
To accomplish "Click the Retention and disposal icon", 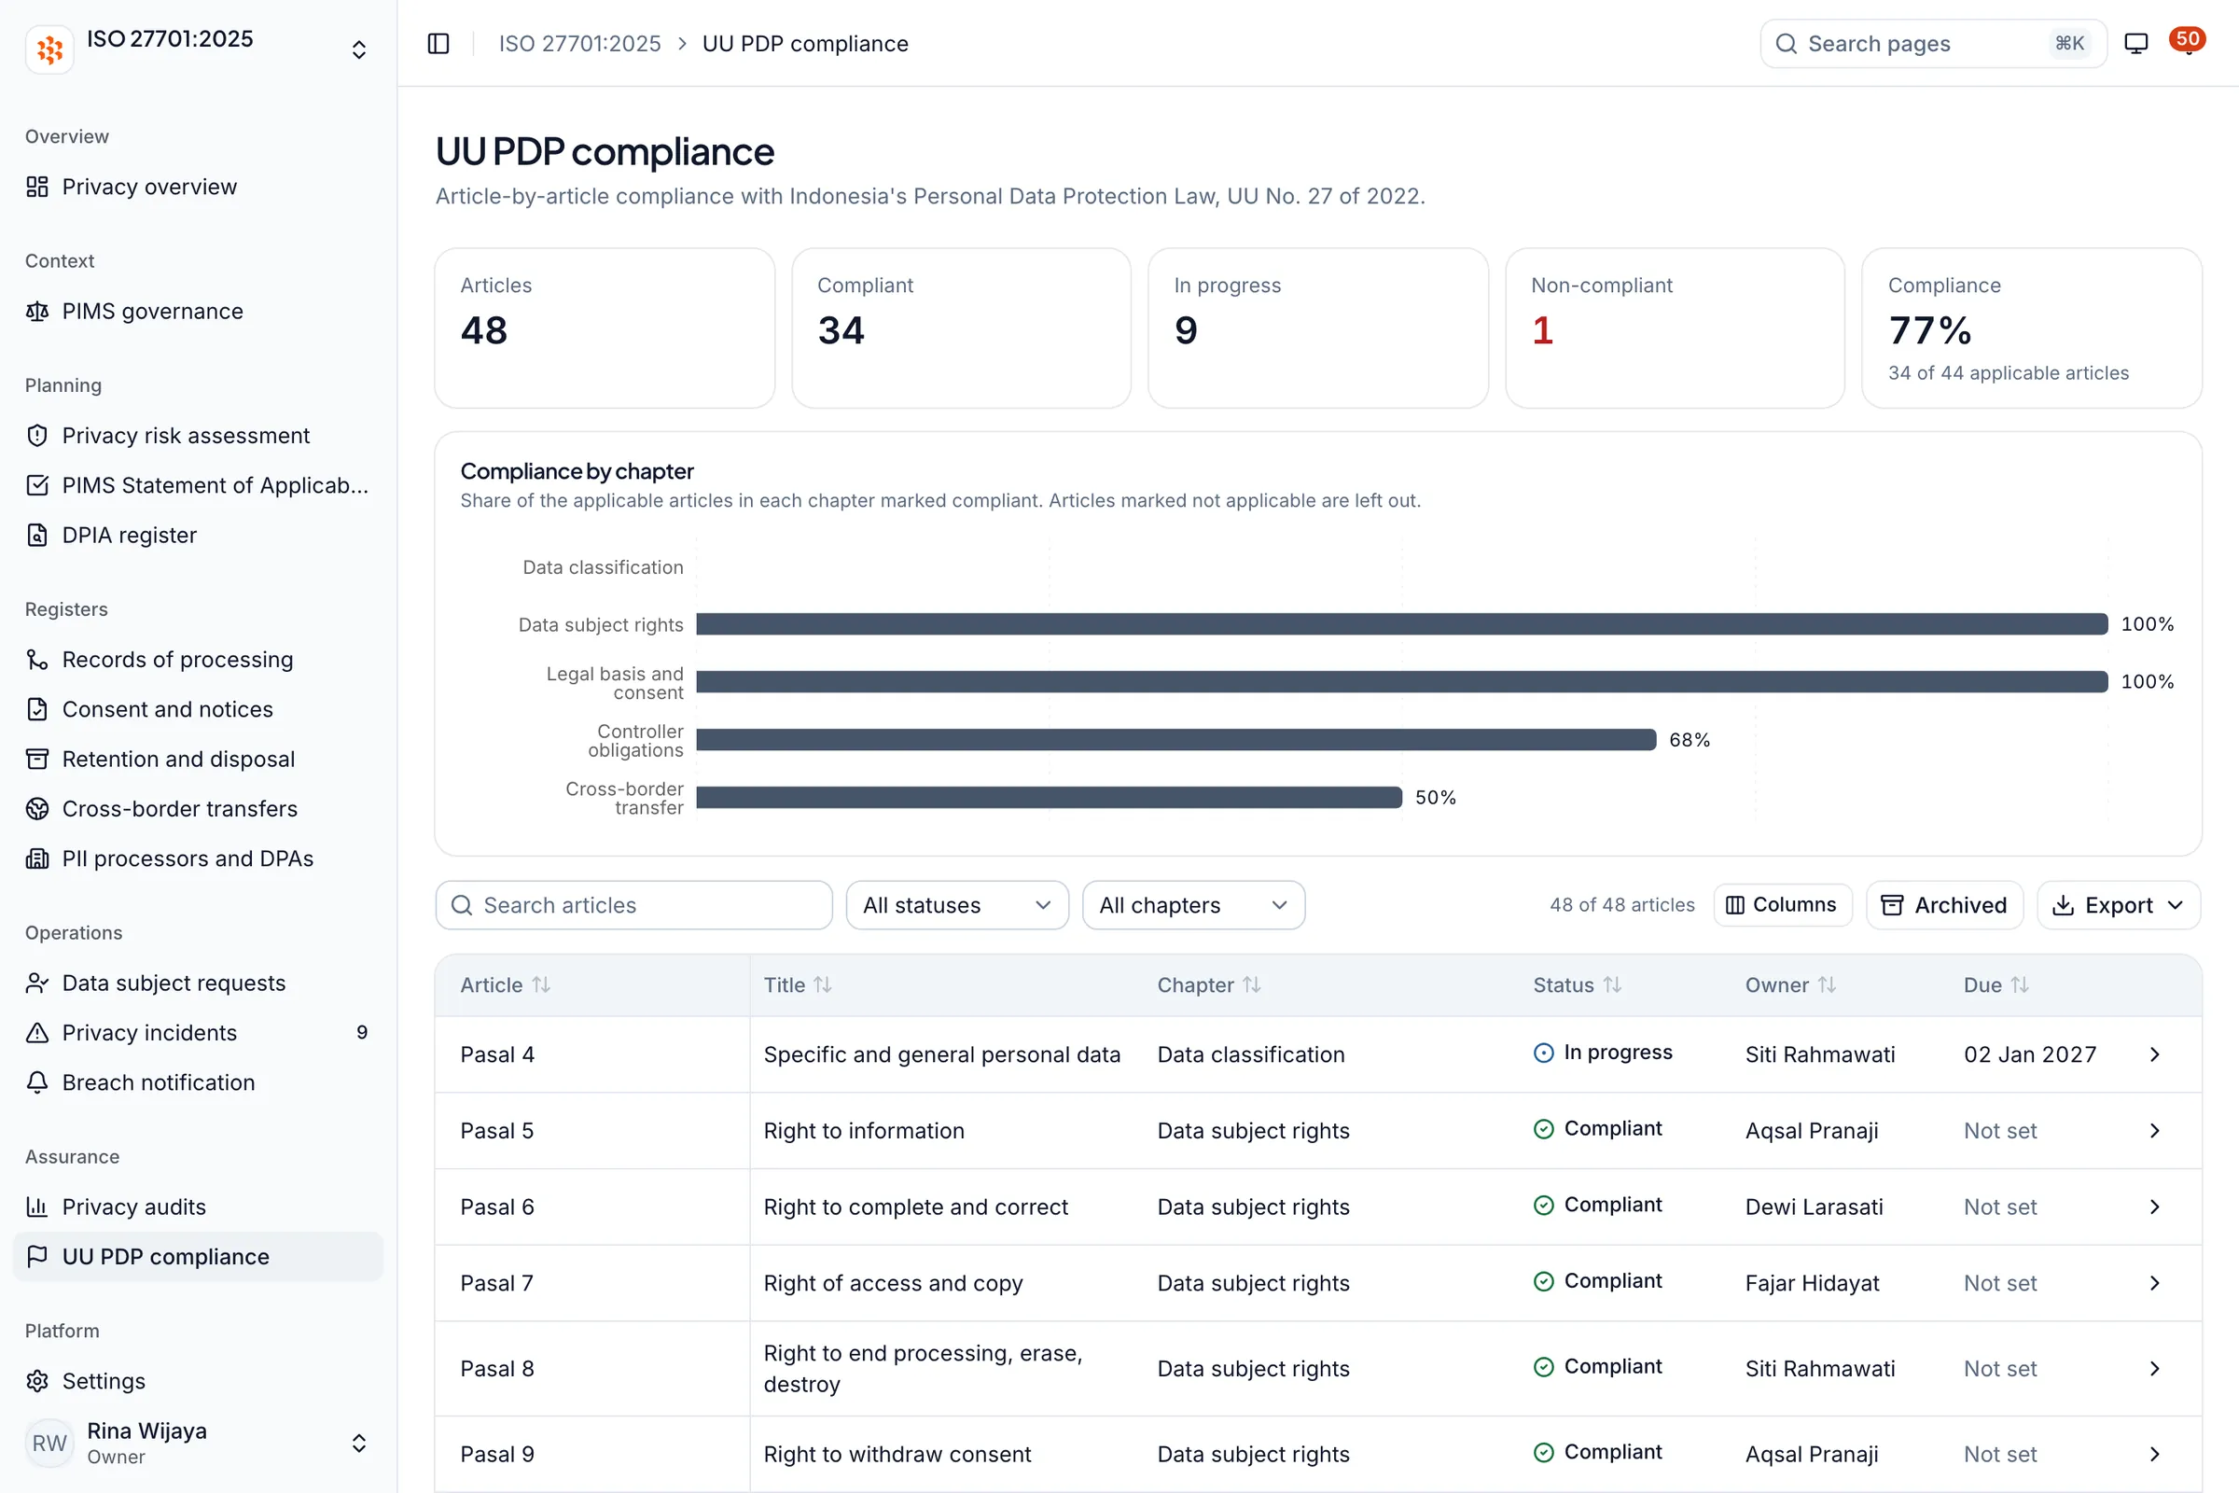I will pos(37,759).
